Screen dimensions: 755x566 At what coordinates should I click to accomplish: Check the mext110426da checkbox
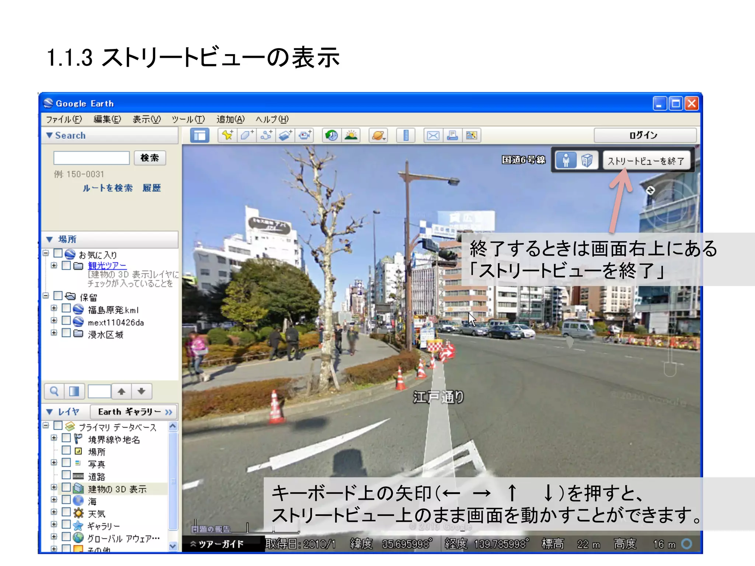pos(66,321)
